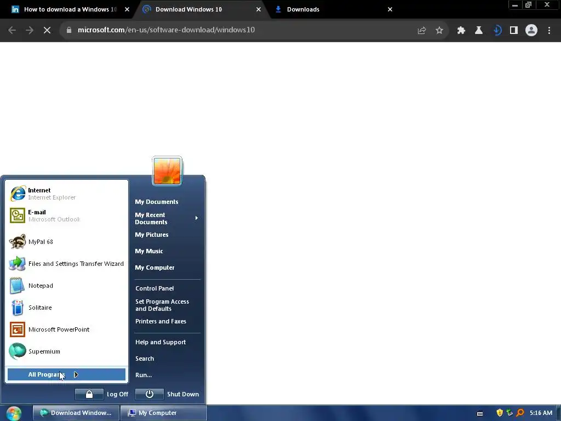Launch Supermium from the Start menu
Image resolution: width=561 pixels, height=421 pixels.
click(66, 351)
